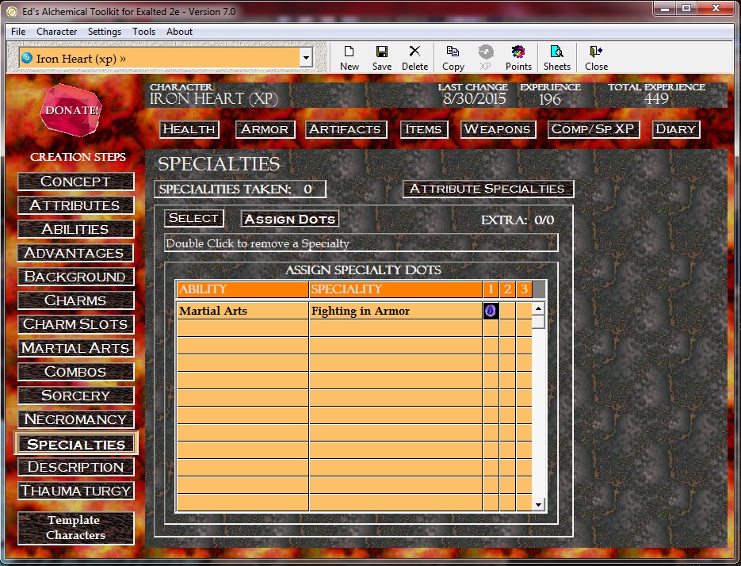741x566 pixels.
Task: Open the Character menu
Action: [x=57, y=32]
